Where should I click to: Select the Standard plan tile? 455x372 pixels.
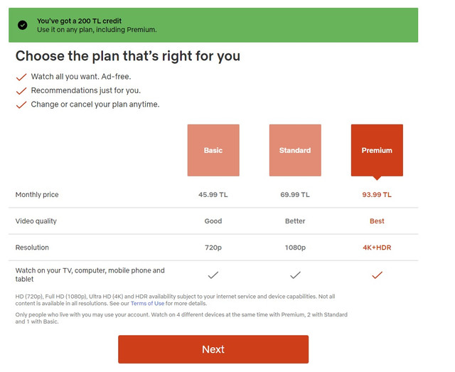(x=295, y=150)
